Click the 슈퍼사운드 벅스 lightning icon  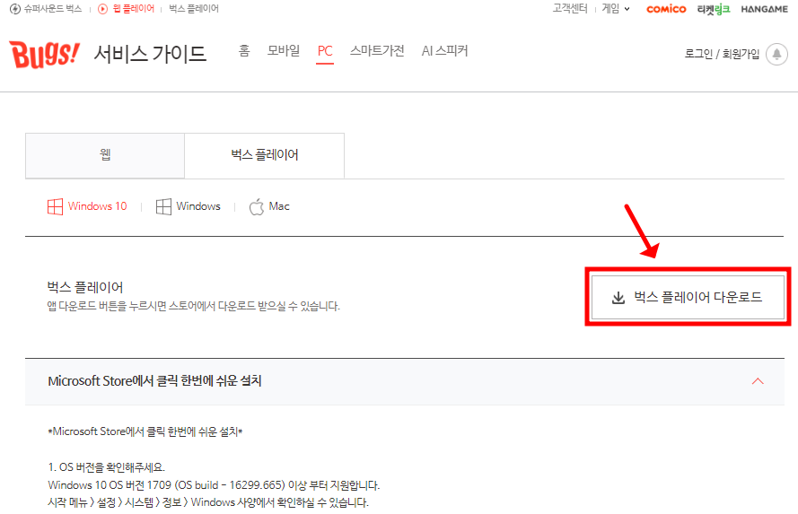pyautogui.click(x=14, y=9)
